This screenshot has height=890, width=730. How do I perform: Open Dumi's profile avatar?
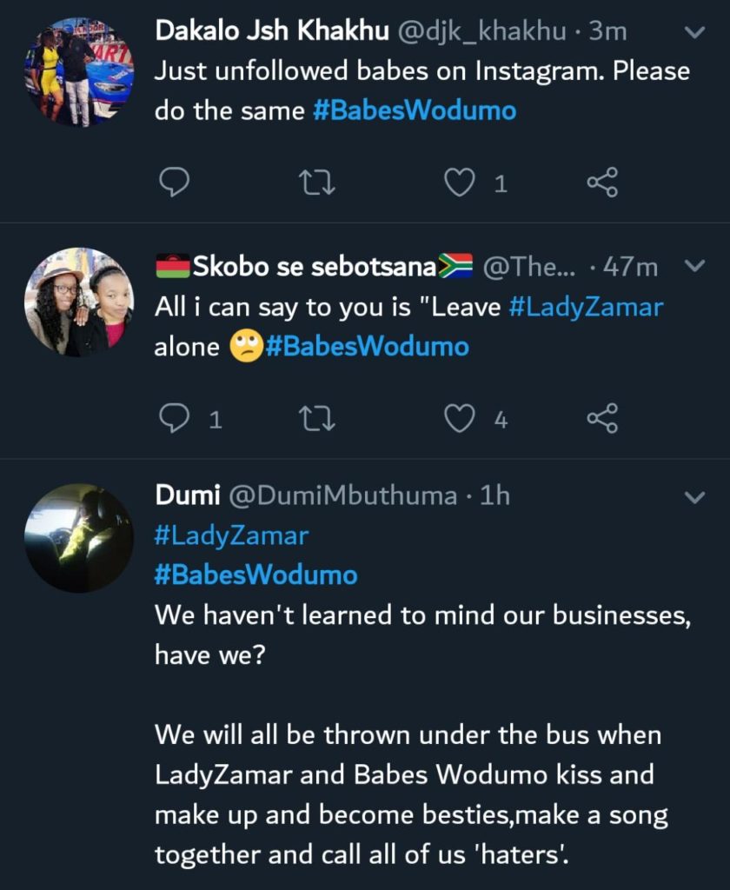coord(79,538)
